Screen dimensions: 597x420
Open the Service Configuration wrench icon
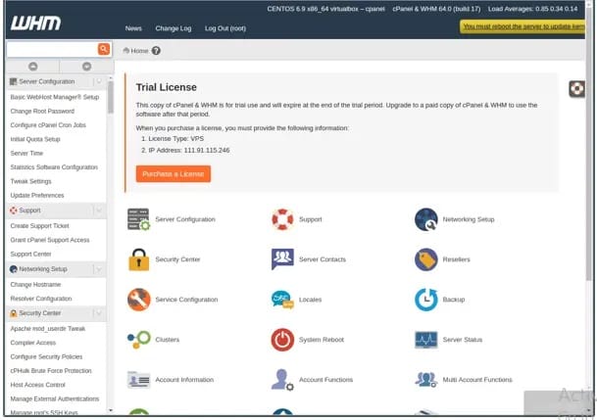pyautogui.click(x=138, y=300)
